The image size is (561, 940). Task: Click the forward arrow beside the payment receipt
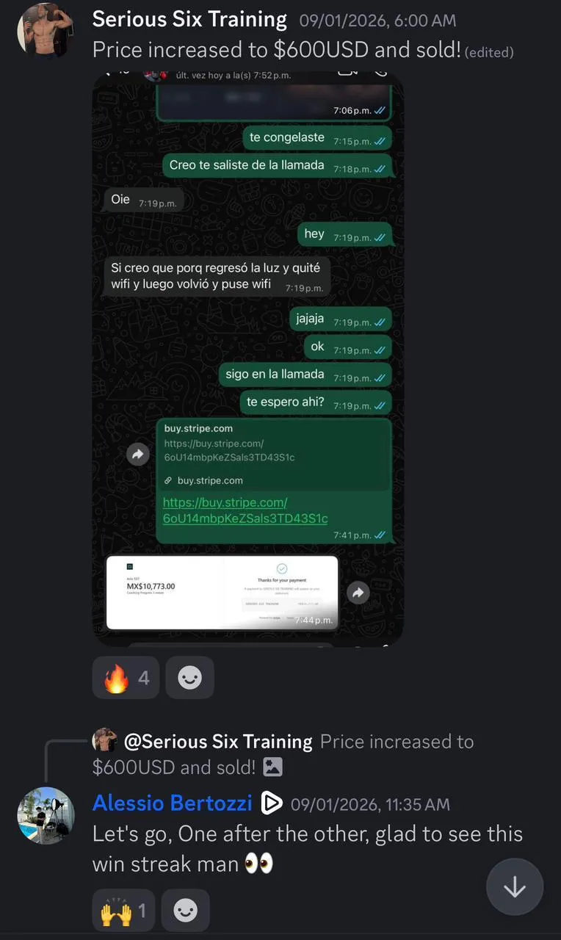(358, 593)
